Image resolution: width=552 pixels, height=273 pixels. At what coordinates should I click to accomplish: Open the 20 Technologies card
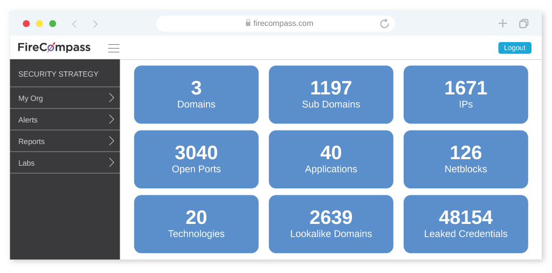[x=196, y=224]
